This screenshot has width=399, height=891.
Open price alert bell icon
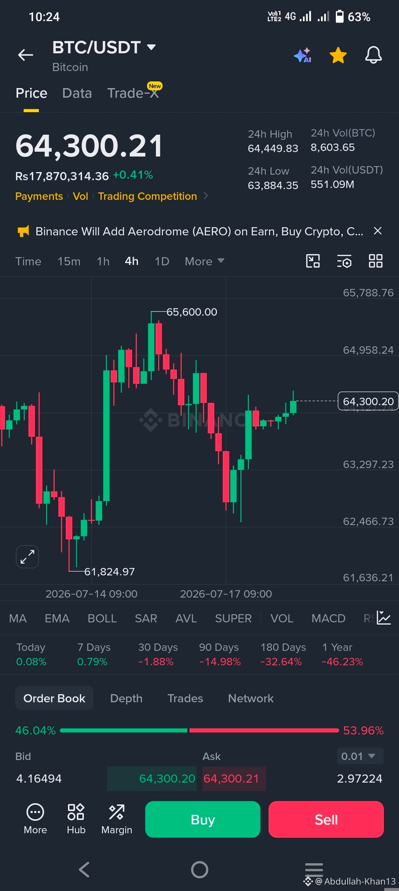[374, 55]
